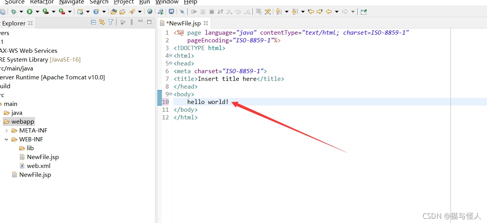This screenshot has width=487, height=223.
Task: Click the Open Task folder icon
Action: 122,12
